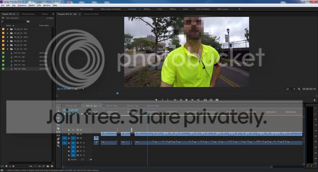The width and height of the screenshot is (318, 172).
Task: Open the Media Browser panel tab
Action: click(28, 14)
